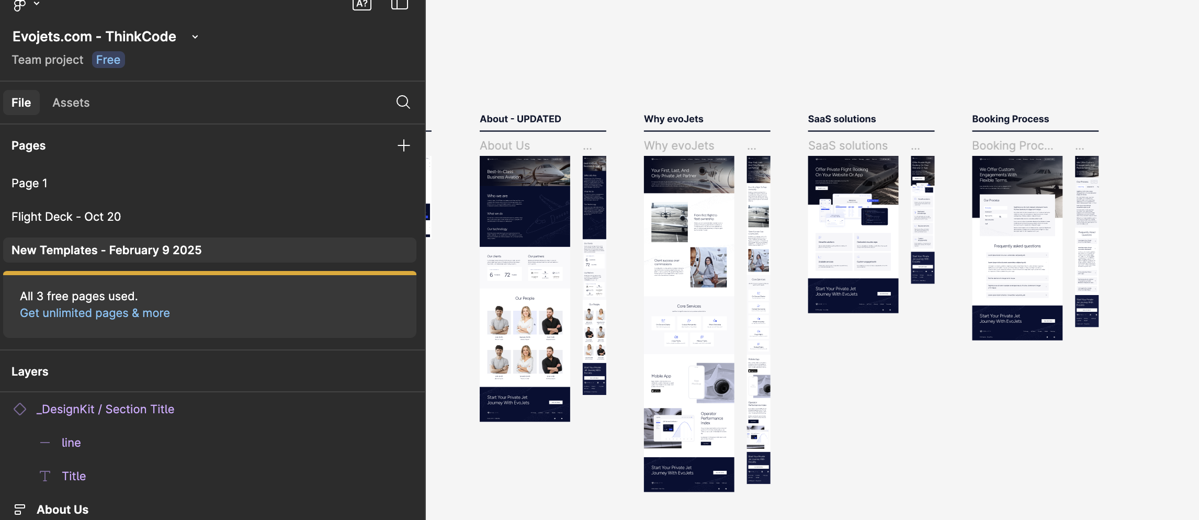Click the About Us frame layer icon
The image size is (1199, 520).
20,510
